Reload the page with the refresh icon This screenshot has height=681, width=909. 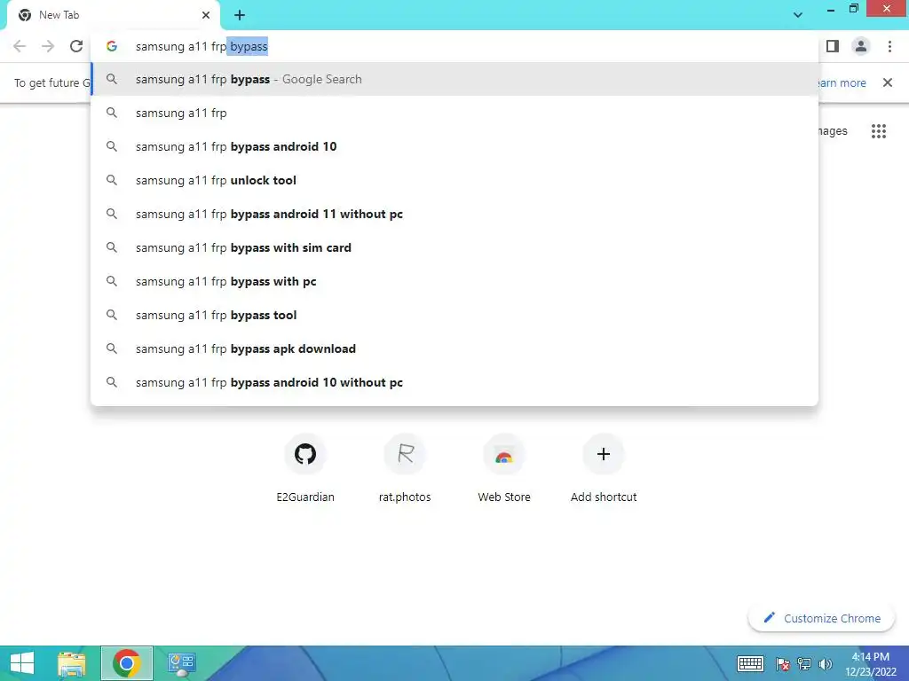[76, 46]
